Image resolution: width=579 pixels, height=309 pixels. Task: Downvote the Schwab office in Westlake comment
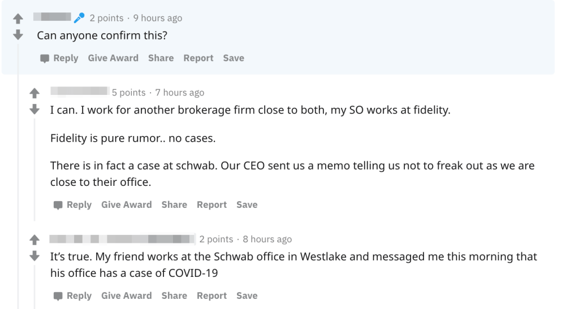click(34, 255)
